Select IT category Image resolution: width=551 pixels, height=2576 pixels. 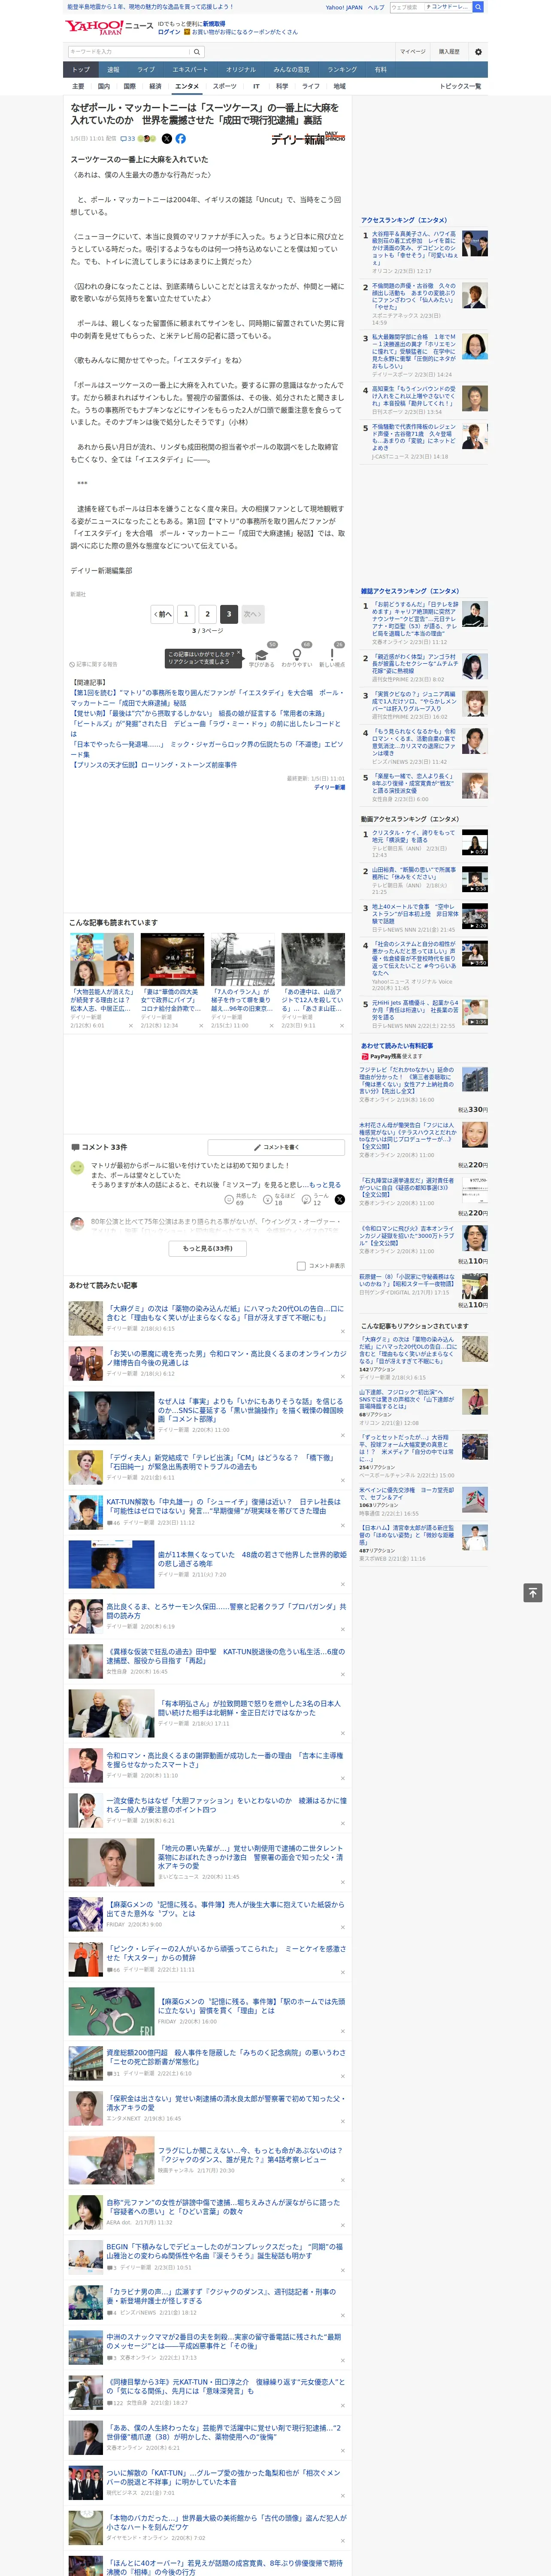tap(256, 86)
